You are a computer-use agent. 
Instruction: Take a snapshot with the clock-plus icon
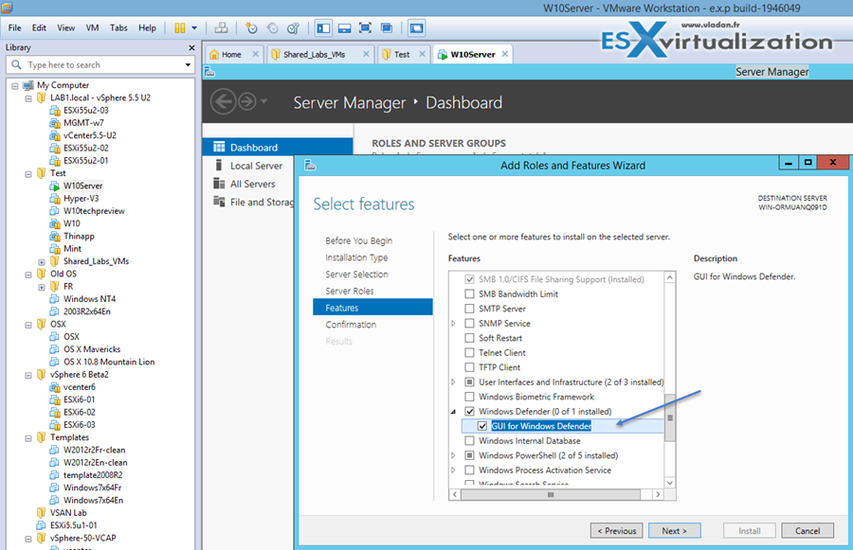[x=251, y=28]
